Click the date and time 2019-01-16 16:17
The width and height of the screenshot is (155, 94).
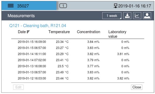click(135, 6)
